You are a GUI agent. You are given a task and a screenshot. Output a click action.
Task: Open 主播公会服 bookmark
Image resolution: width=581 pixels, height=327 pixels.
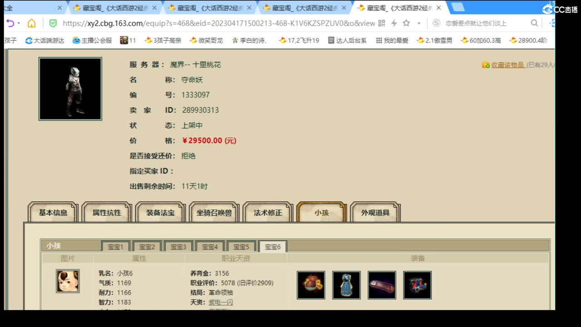pos(92,40)
